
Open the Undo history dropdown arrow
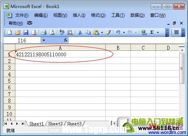(124, 32)
